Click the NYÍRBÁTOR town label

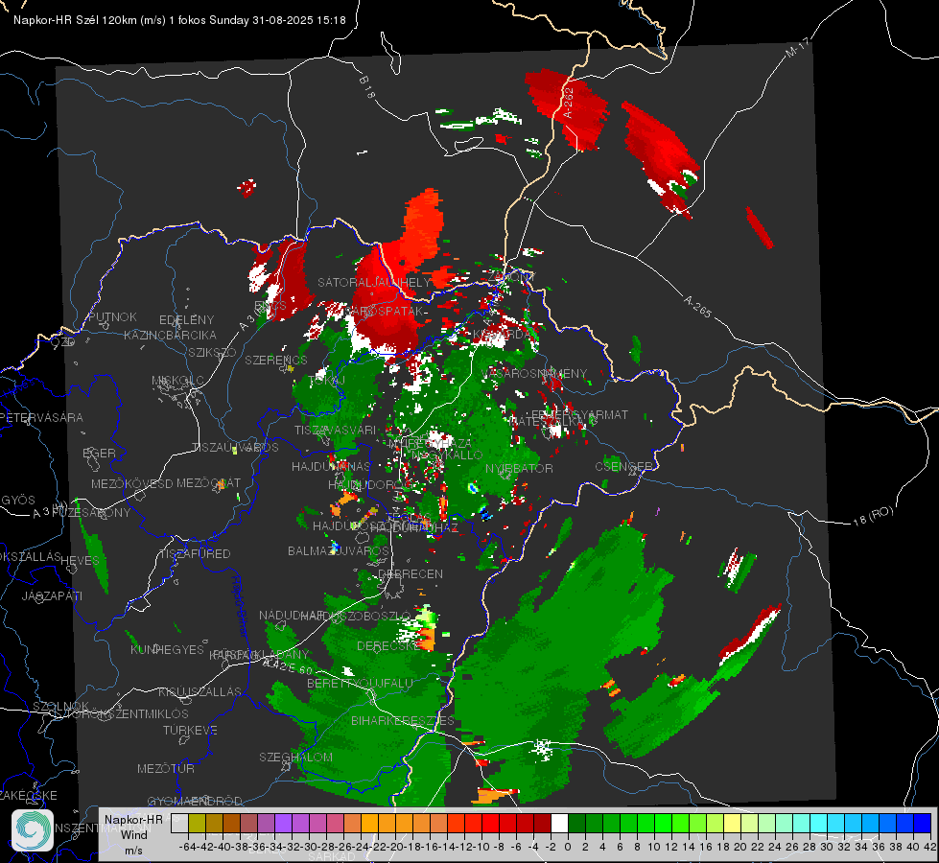pyautogui.click(x=519, y=468)
